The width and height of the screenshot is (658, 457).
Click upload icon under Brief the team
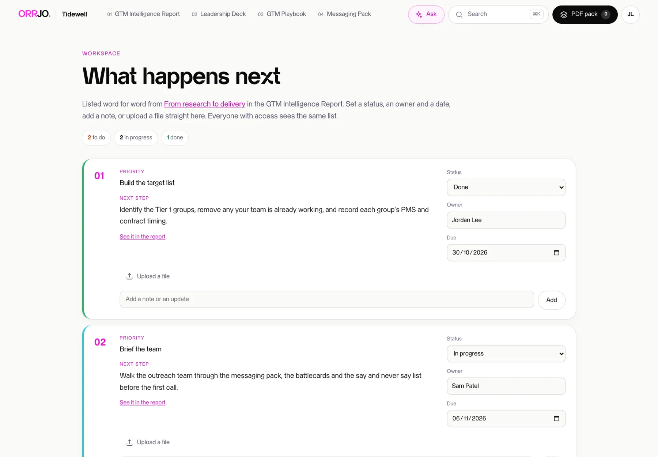(x=129, y=442)
